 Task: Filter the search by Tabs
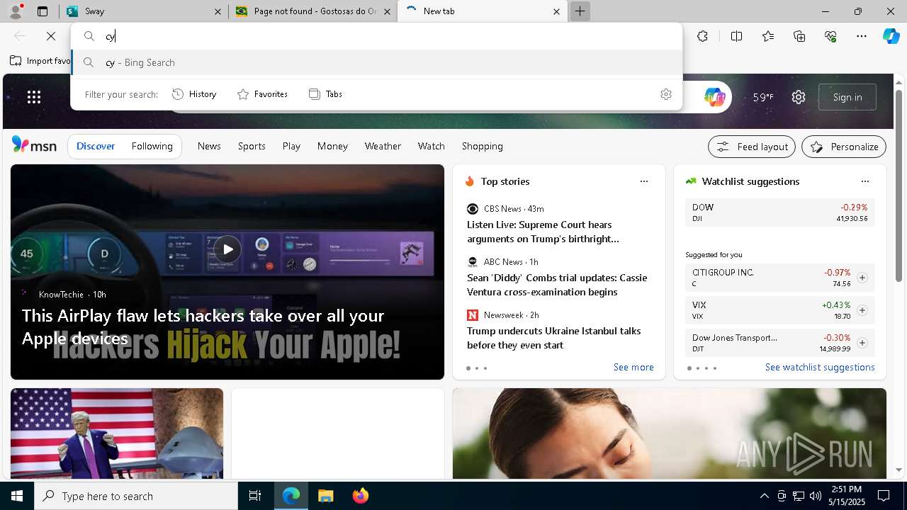tap(325, 94)
